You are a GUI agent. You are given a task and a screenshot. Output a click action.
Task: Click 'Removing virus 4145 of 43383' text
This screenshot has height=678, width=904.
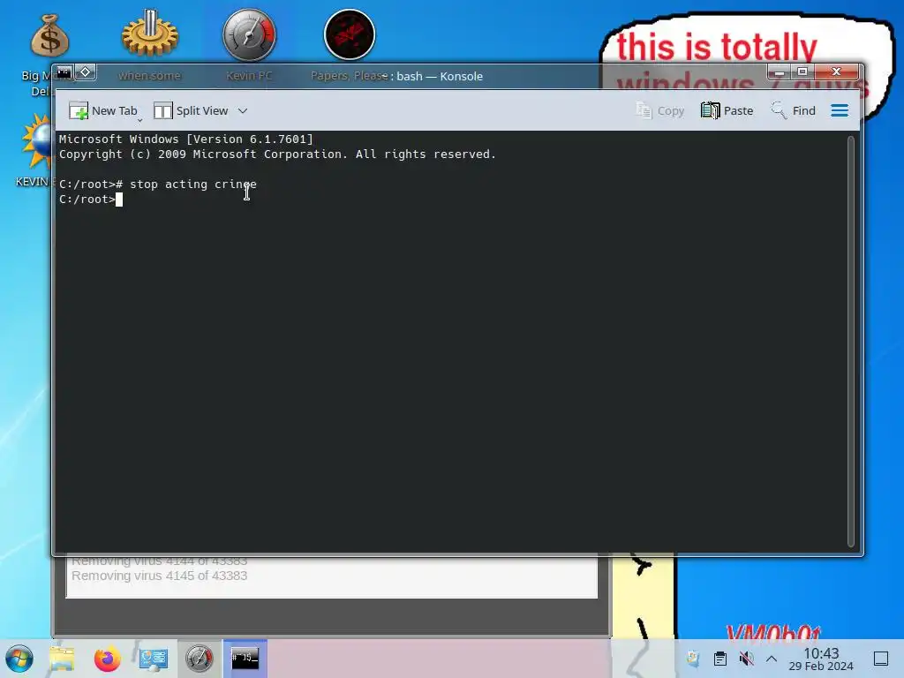(159, 576)
